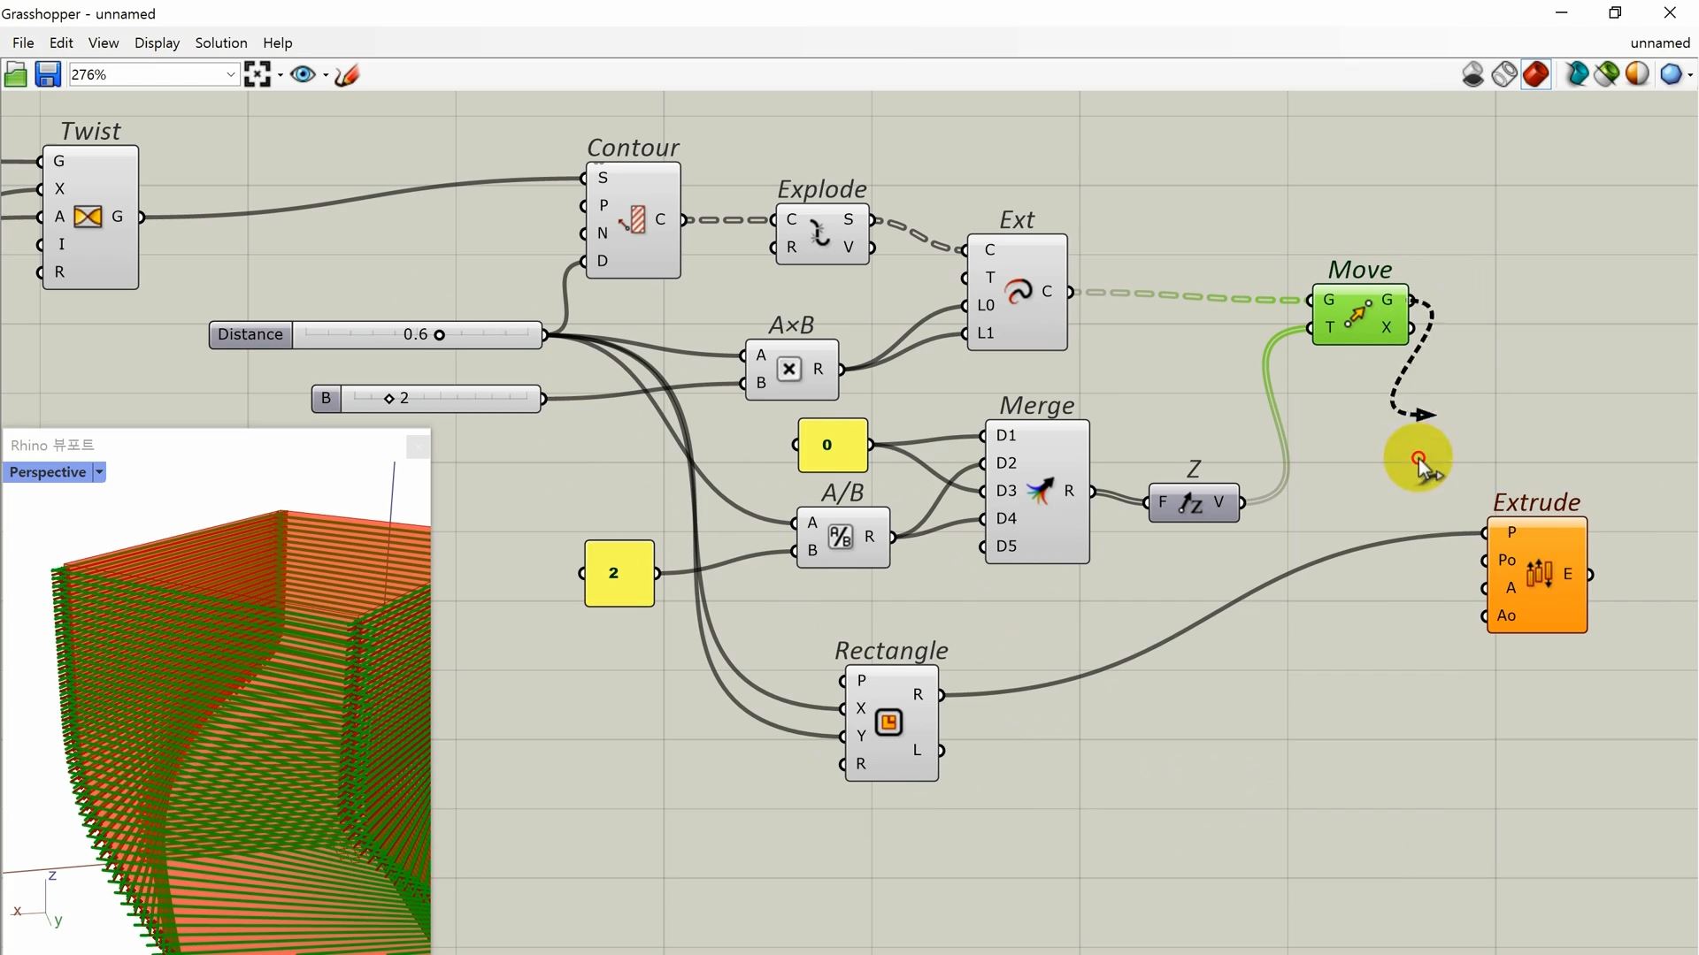Toggle the orange half-sphere preview option

(x=1637, y=74)
